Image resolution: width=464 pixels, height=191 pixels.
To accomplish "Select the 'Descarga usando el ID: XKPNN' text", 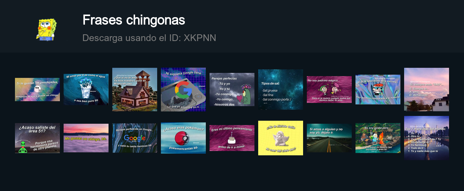I will pos(149,38).
